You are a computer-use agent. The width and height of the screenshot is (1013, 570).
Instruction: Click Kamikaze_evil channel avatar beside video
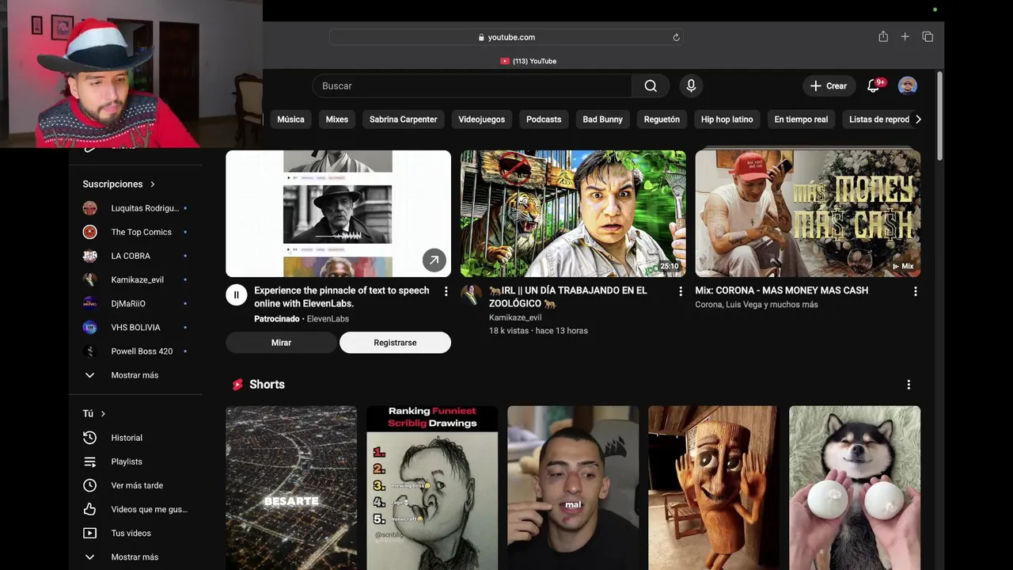coord(471,295)
